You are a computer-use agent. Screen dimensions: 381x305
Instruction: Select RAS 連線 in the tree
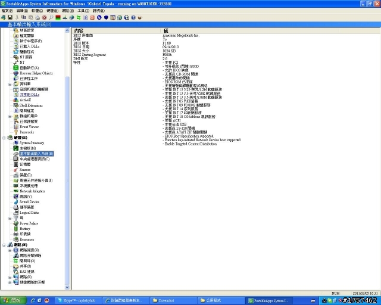[27, 272]
